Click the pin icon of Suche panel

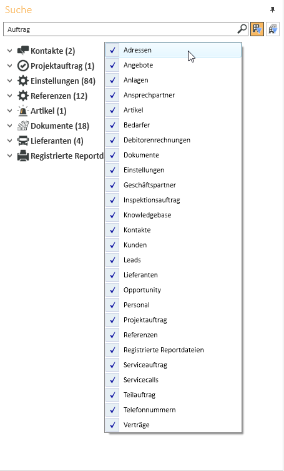(x=272, y=10)
